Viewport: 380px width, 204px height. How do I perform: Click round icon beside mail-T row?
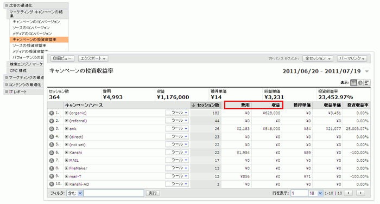pos(52,176)
